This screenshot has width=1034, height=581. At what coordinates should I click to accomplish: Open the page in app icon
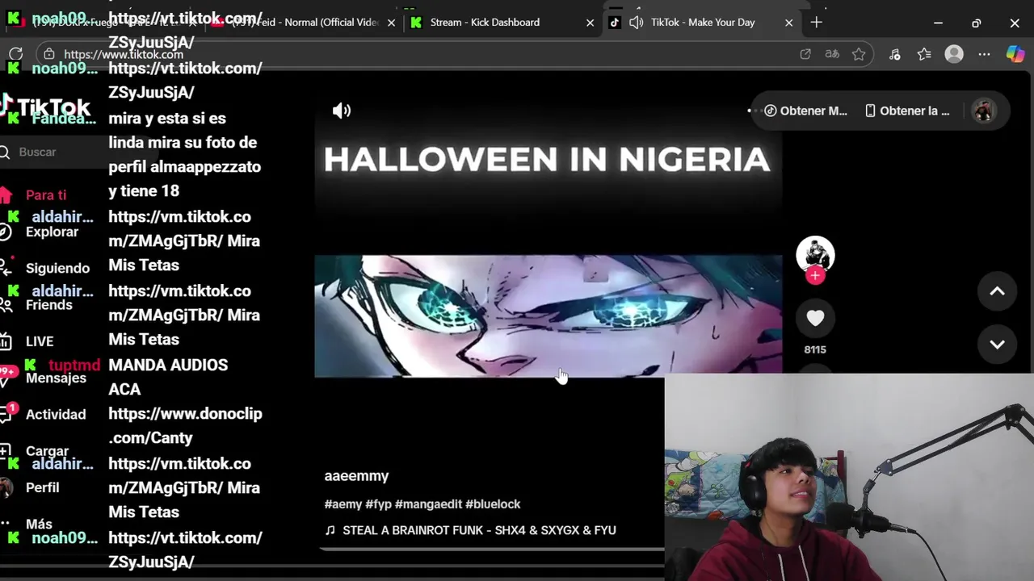(805, 54)
